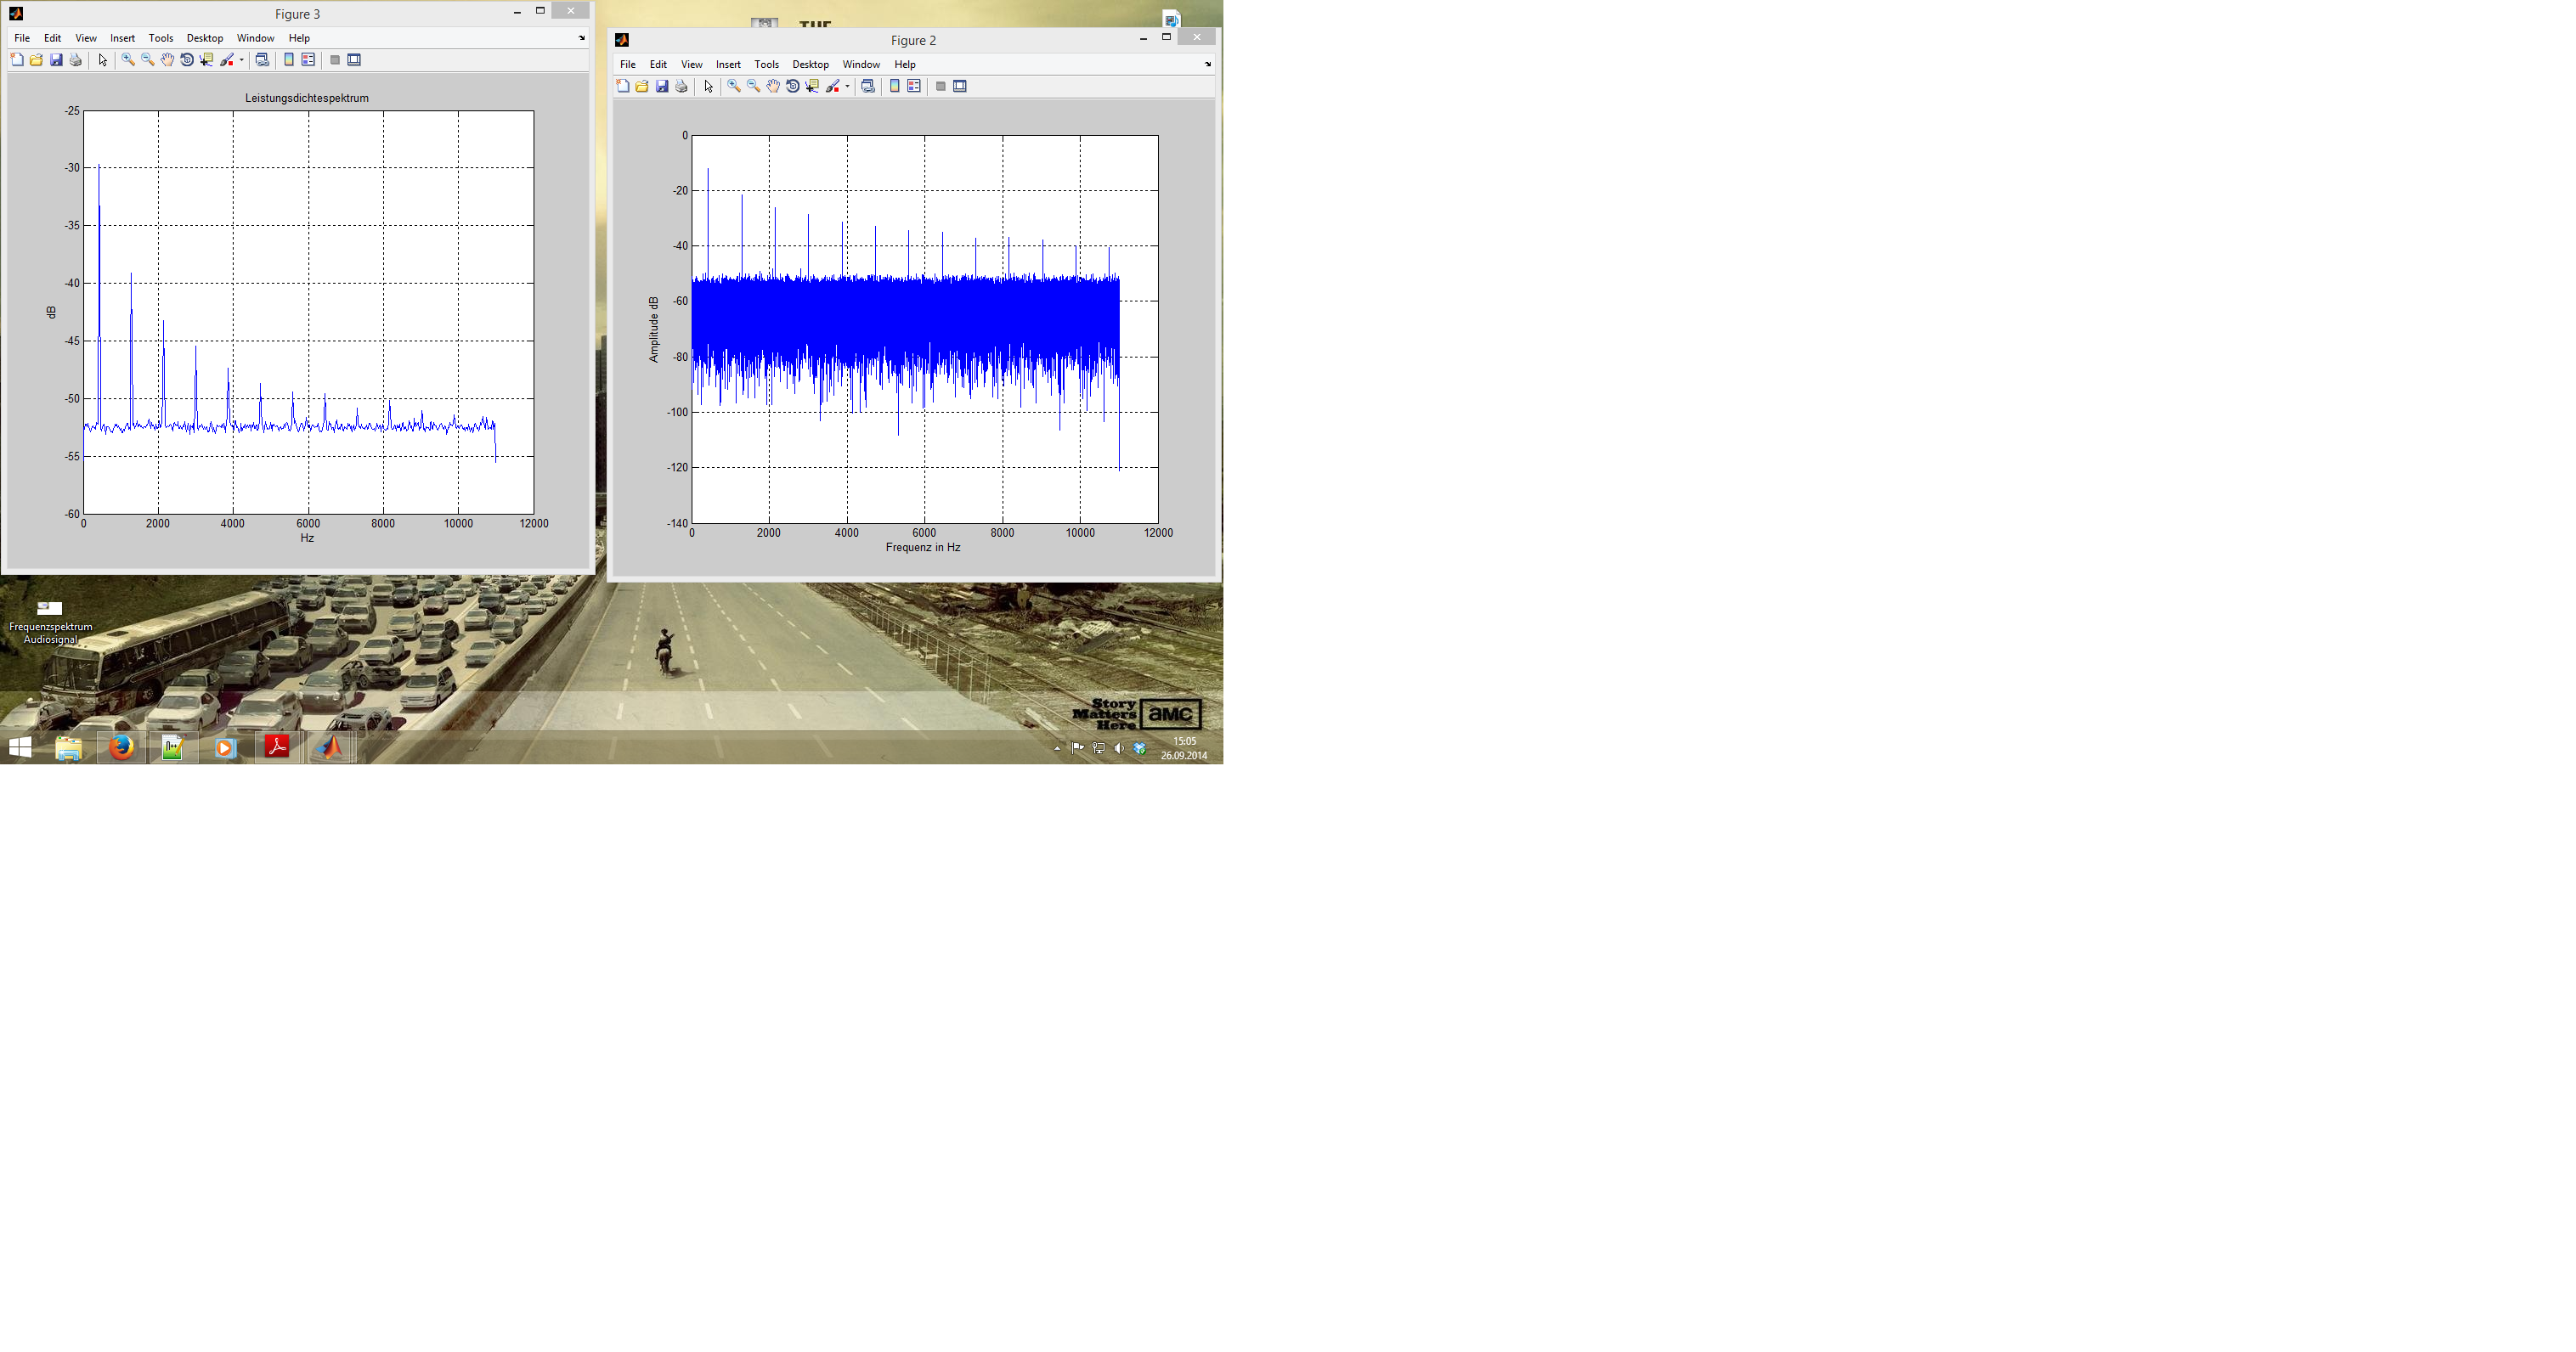Select Zoom Out tool in Figure 2
Screen dimensions: 2576x1352
tap(753, 86)
